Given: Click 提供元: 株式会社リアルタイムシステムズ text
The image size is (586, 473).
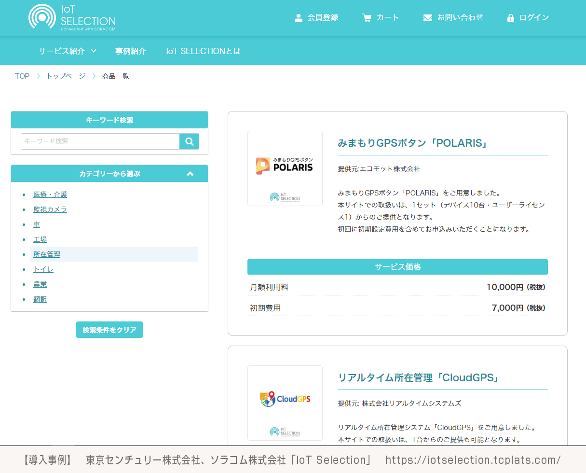Looking at the screenshot, I should (399, 403).
